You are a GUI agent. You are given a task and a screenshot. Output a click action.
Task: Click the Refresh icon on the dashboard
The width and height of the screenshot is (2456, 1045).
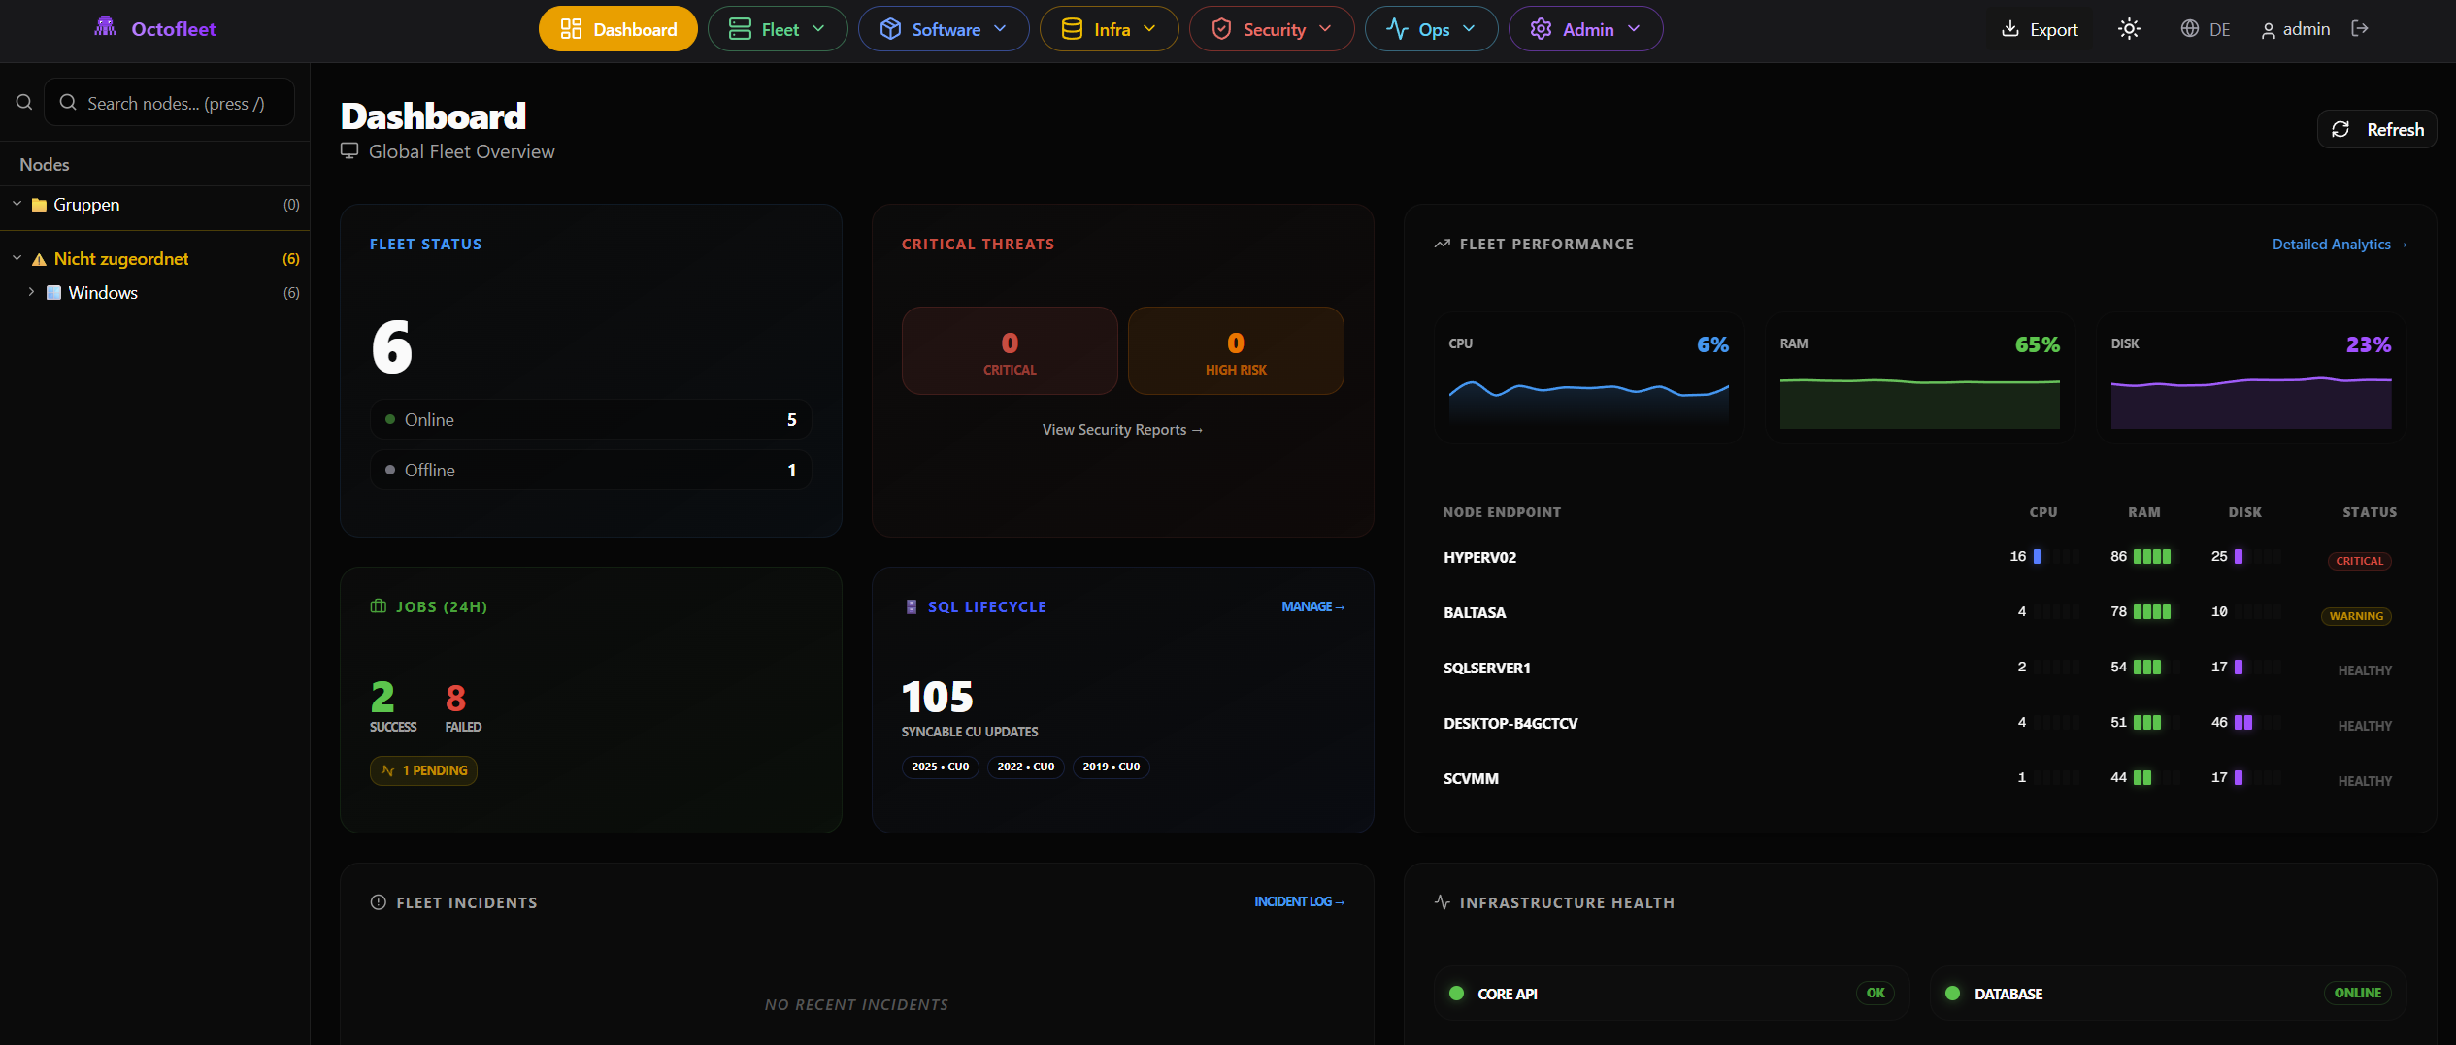2340,129
